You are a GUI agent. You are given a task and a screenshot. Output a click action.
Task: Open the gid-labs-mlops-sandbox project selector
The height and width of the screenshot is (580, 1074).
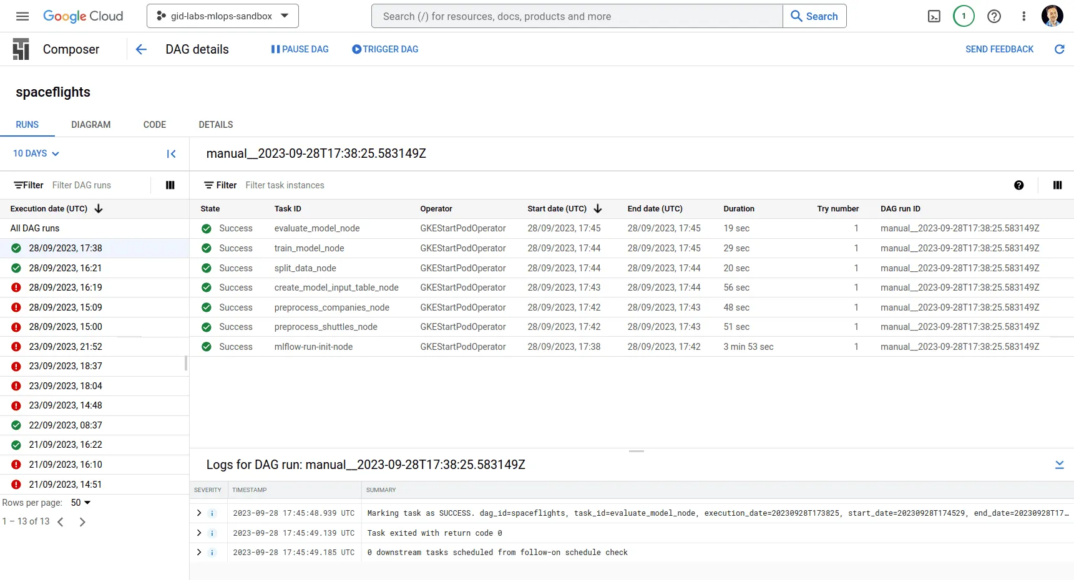pyautogui.click(x=222, y=16)
